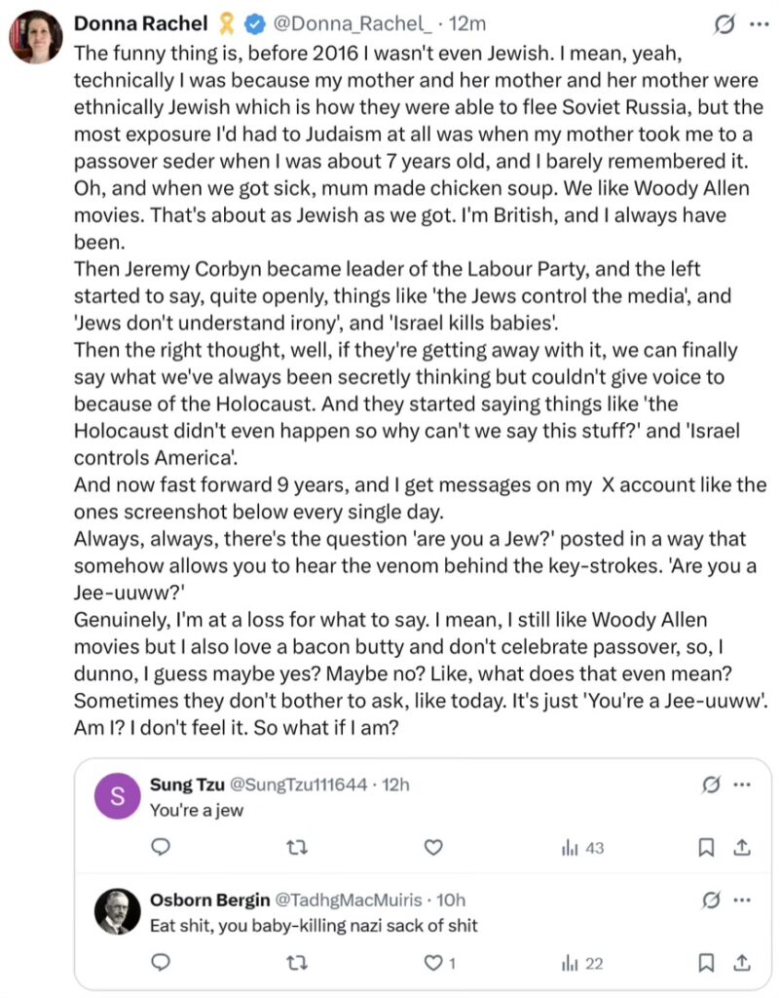The image size is (780, 998).
Task: Click the Grok icon on Donna Rachel's post
Action: tap(724, 24)
